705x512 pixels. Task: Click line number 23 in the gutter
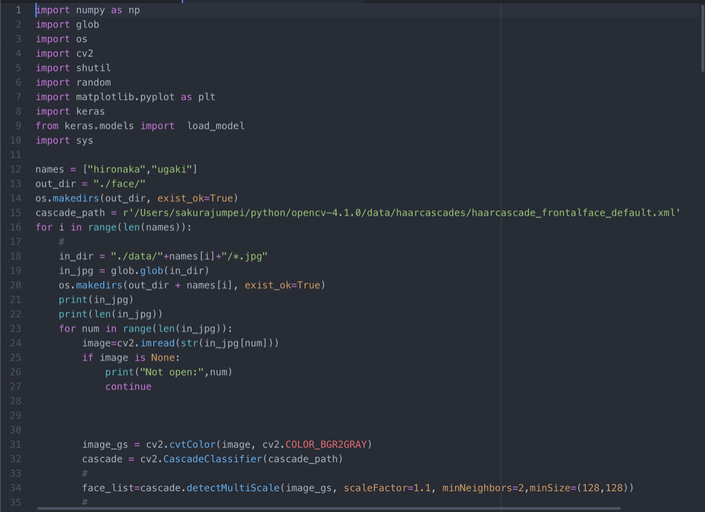click(x=15, y=329)
